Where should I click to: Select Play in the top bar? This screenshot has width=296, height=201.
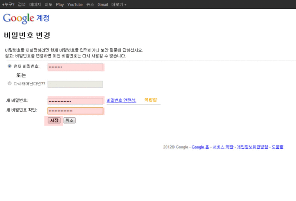60,4
